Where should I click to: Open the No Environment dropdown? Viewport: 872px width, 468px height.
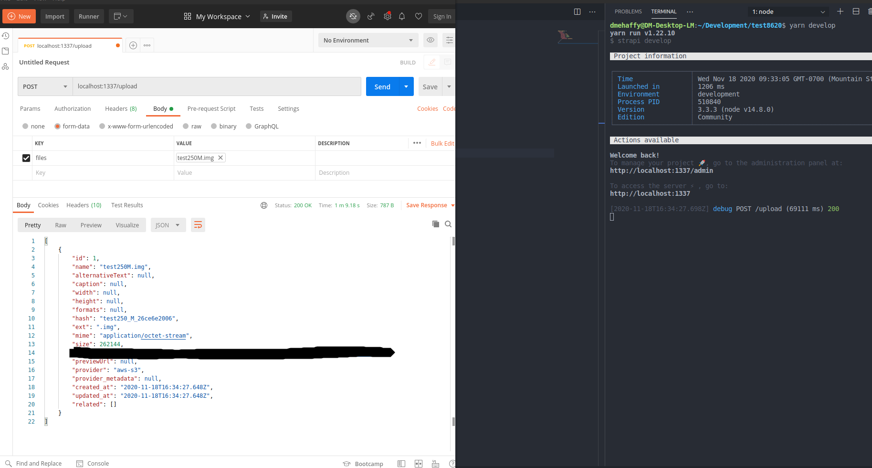tap(368, 40)
